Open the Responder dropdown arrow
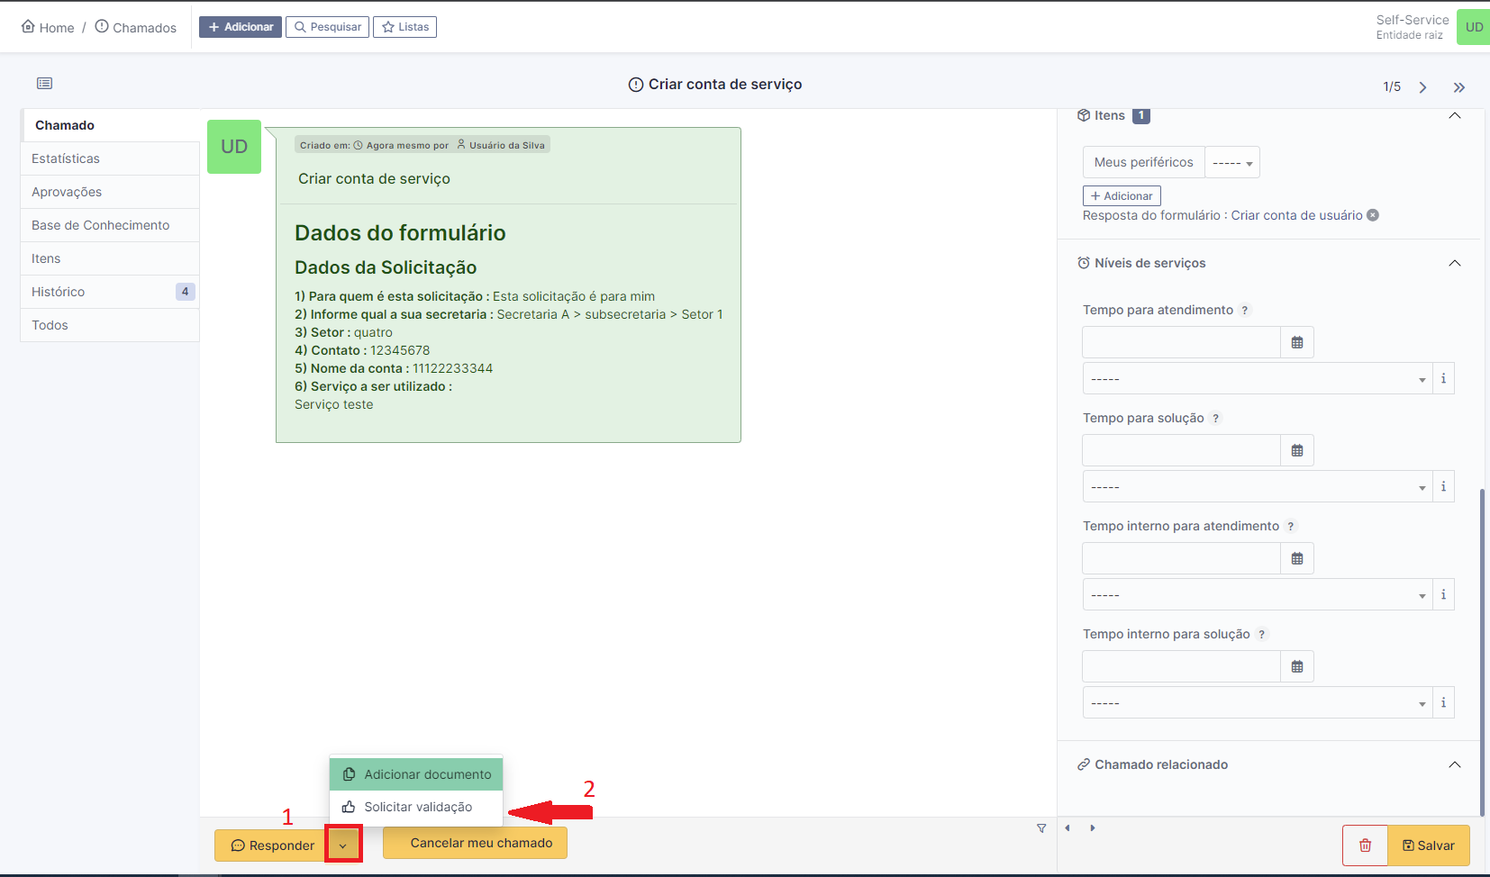Viewport: 1490px width, 877px height. click(x=343, y=845)
